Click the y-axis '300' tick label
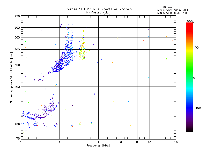This screenshot has width=207, height=155. [x=17, y=65]
